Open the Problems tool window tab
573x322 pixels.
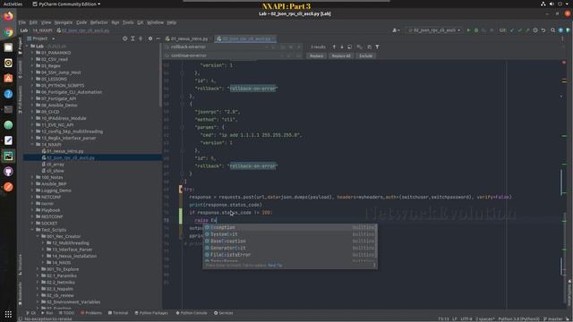[91, 313]
